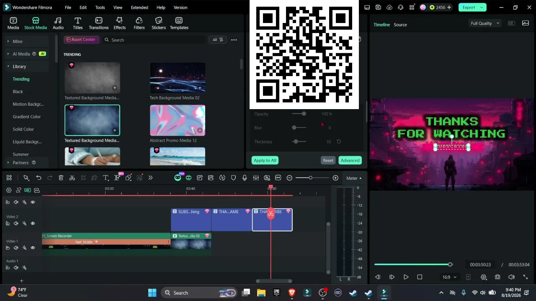Delete the selected clip with the trash icon

tap(61, 178)
